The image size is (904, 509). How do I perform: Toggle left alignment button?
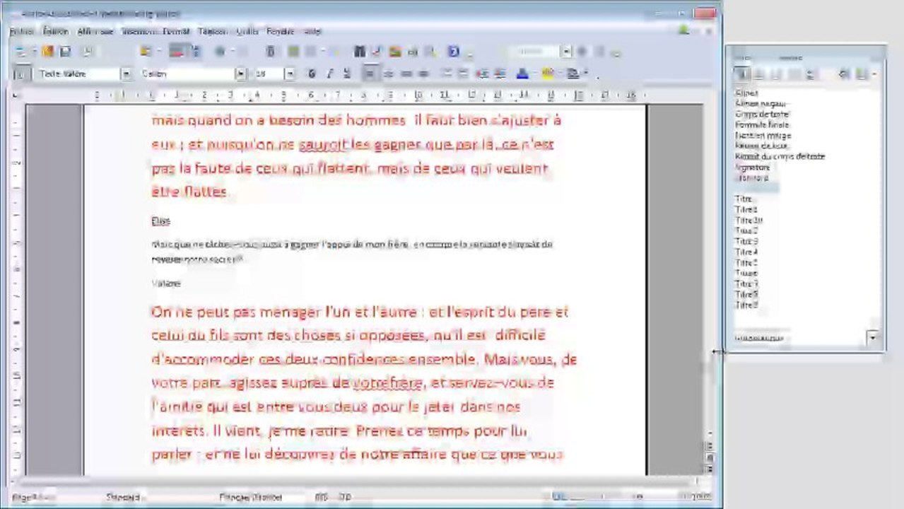(x=370, y=74)
